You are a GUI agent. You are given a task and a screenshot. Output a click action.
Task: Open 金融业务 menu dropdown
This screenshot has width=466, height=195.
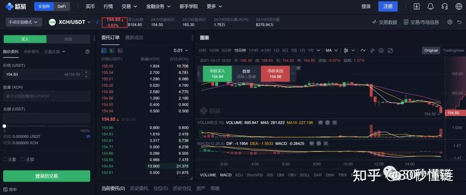tap(159, 6)
